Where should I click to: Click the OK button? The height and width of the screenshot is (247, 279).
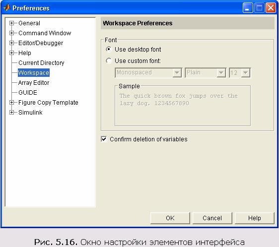170,218
